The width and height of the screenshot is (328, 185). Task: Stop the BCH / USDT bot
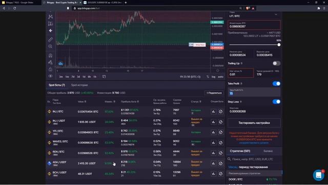(220, 174)
